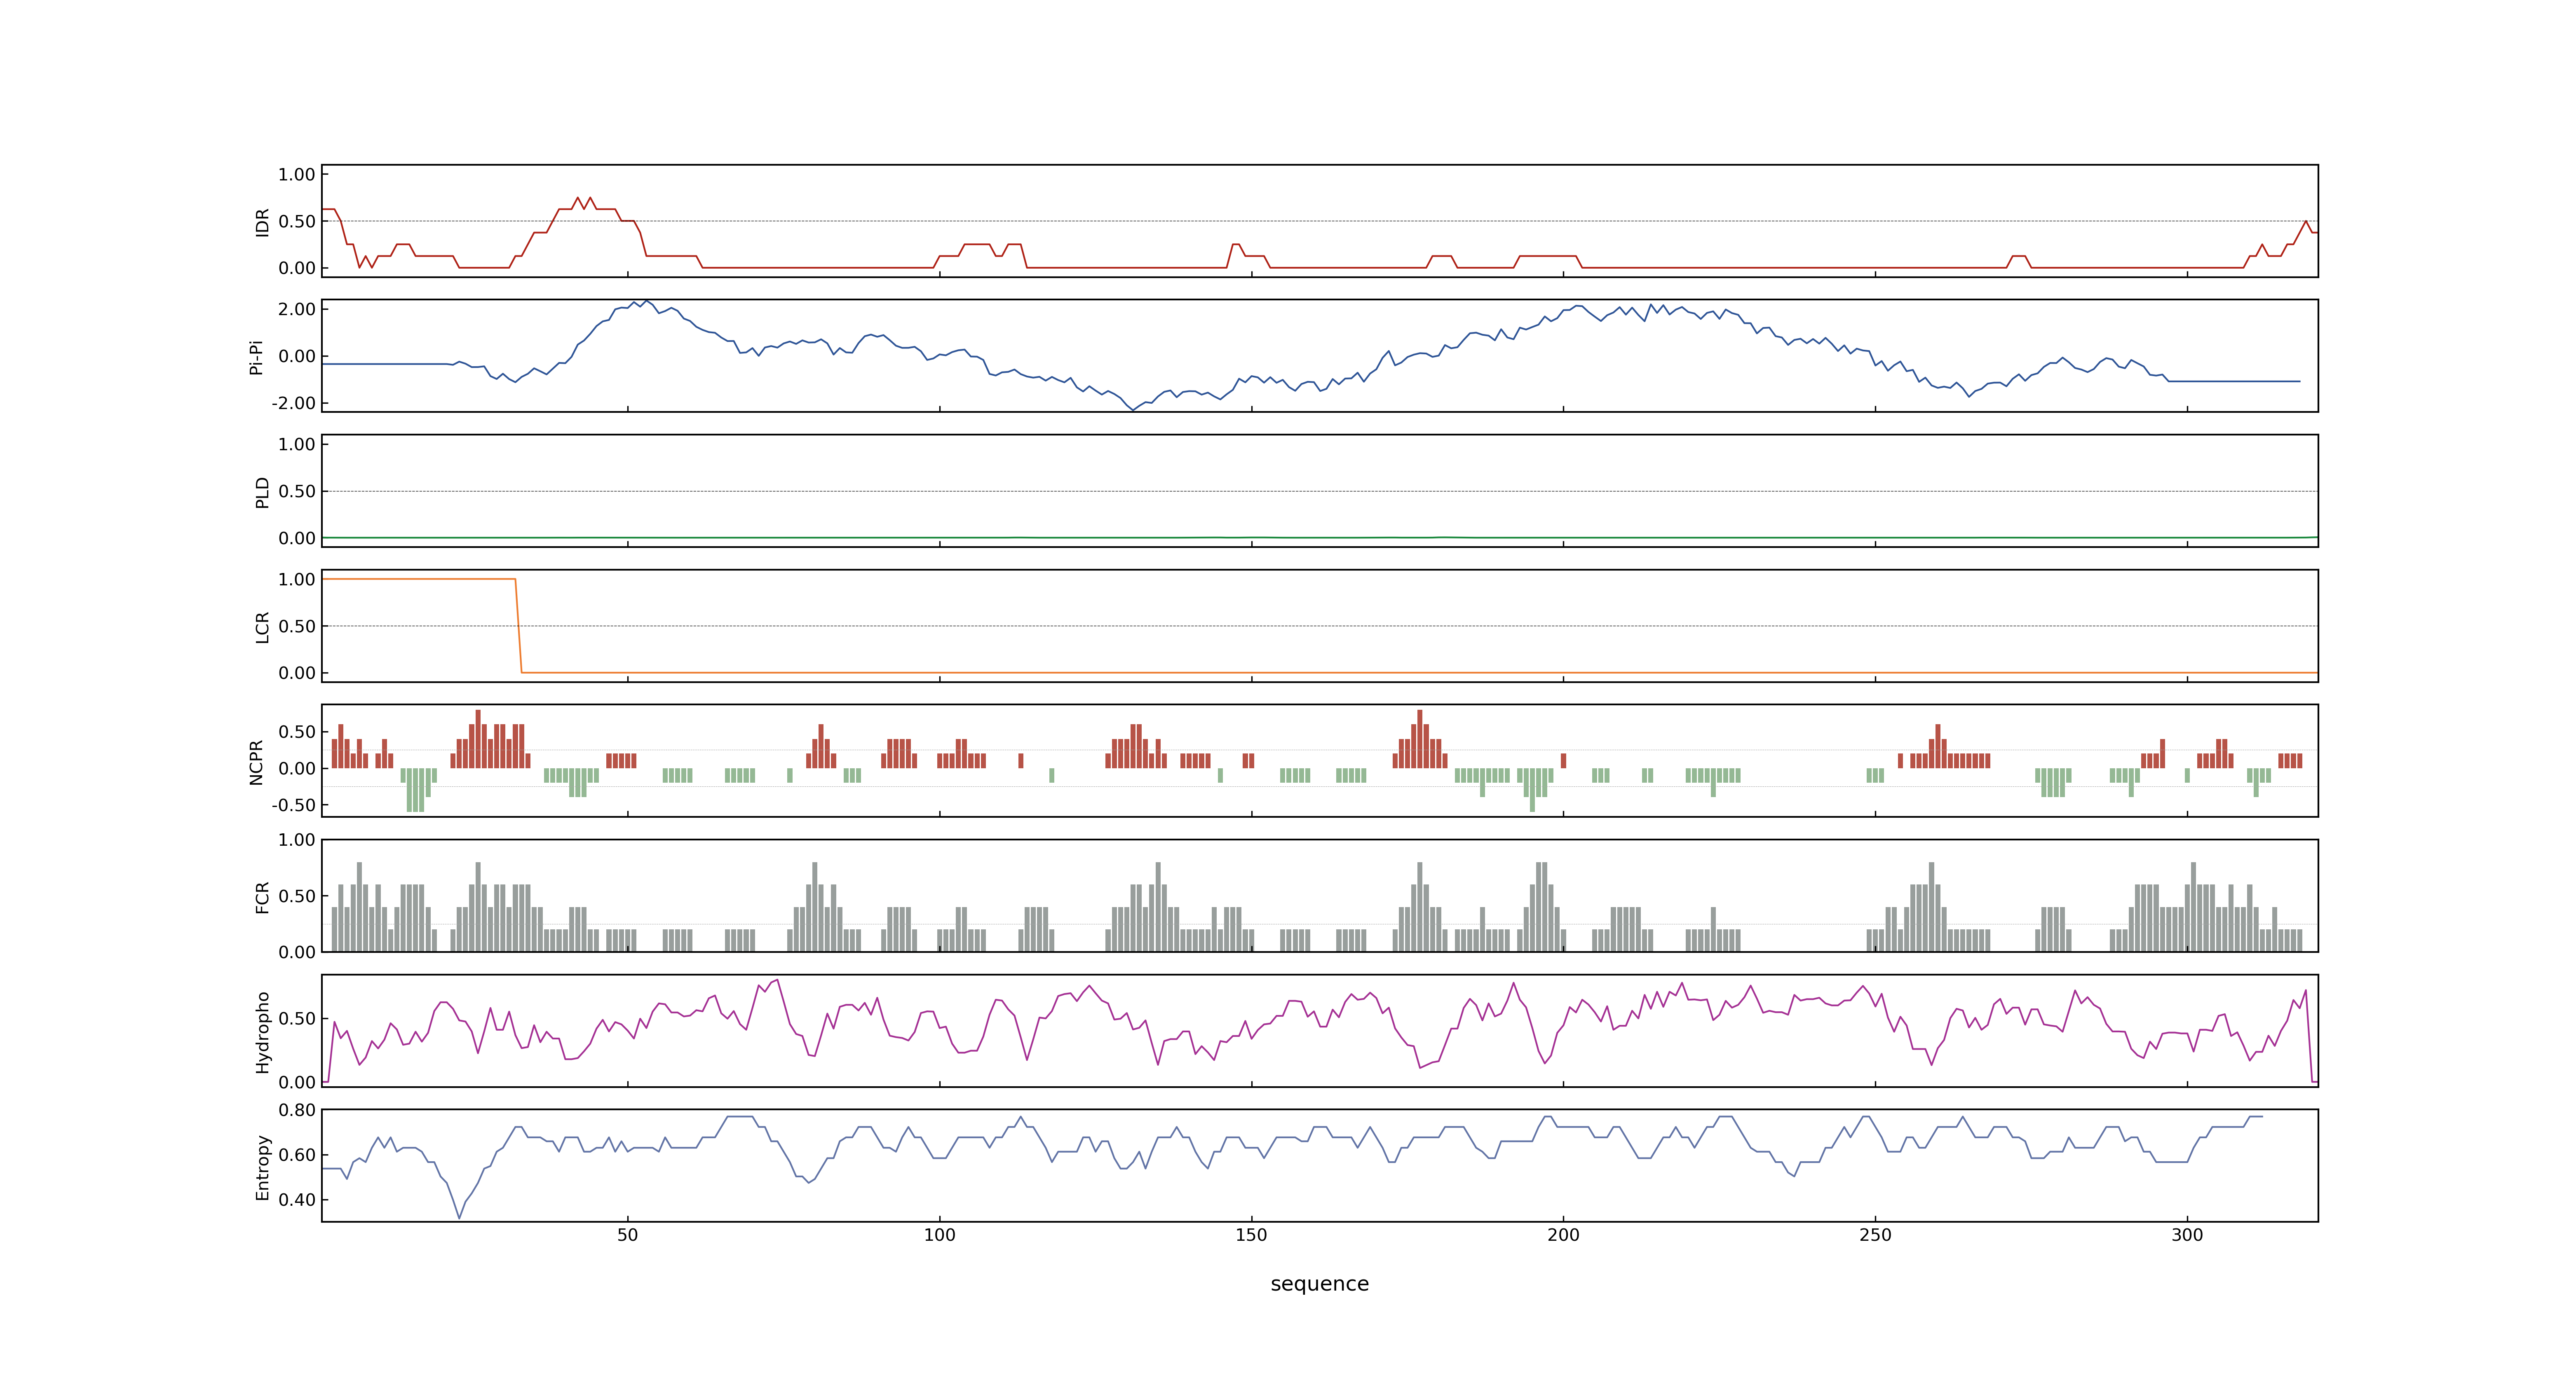Click the IDR y-axis label

[x=262, y=222]
